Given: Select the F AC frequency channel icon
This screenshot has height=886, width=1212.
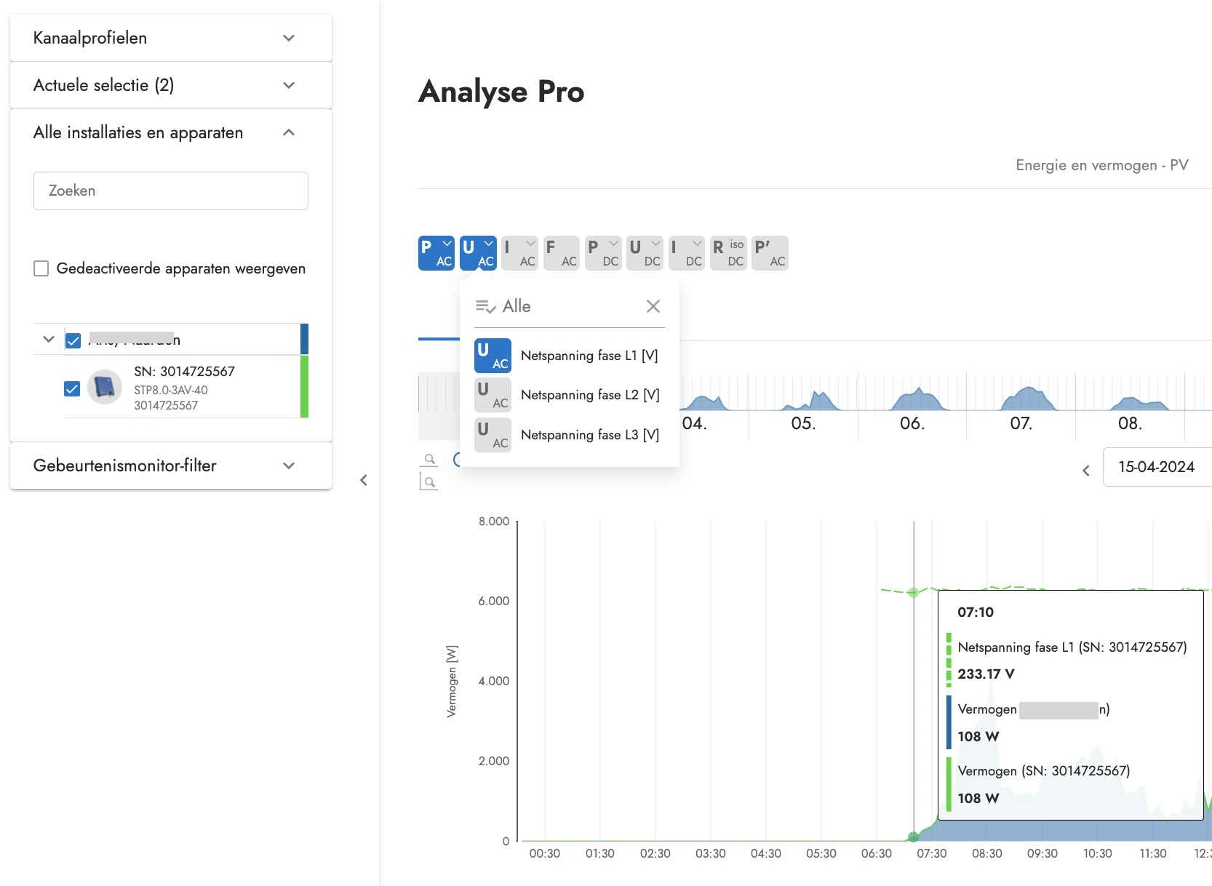Looking at the screenshot, I should (x=561, y=253).
